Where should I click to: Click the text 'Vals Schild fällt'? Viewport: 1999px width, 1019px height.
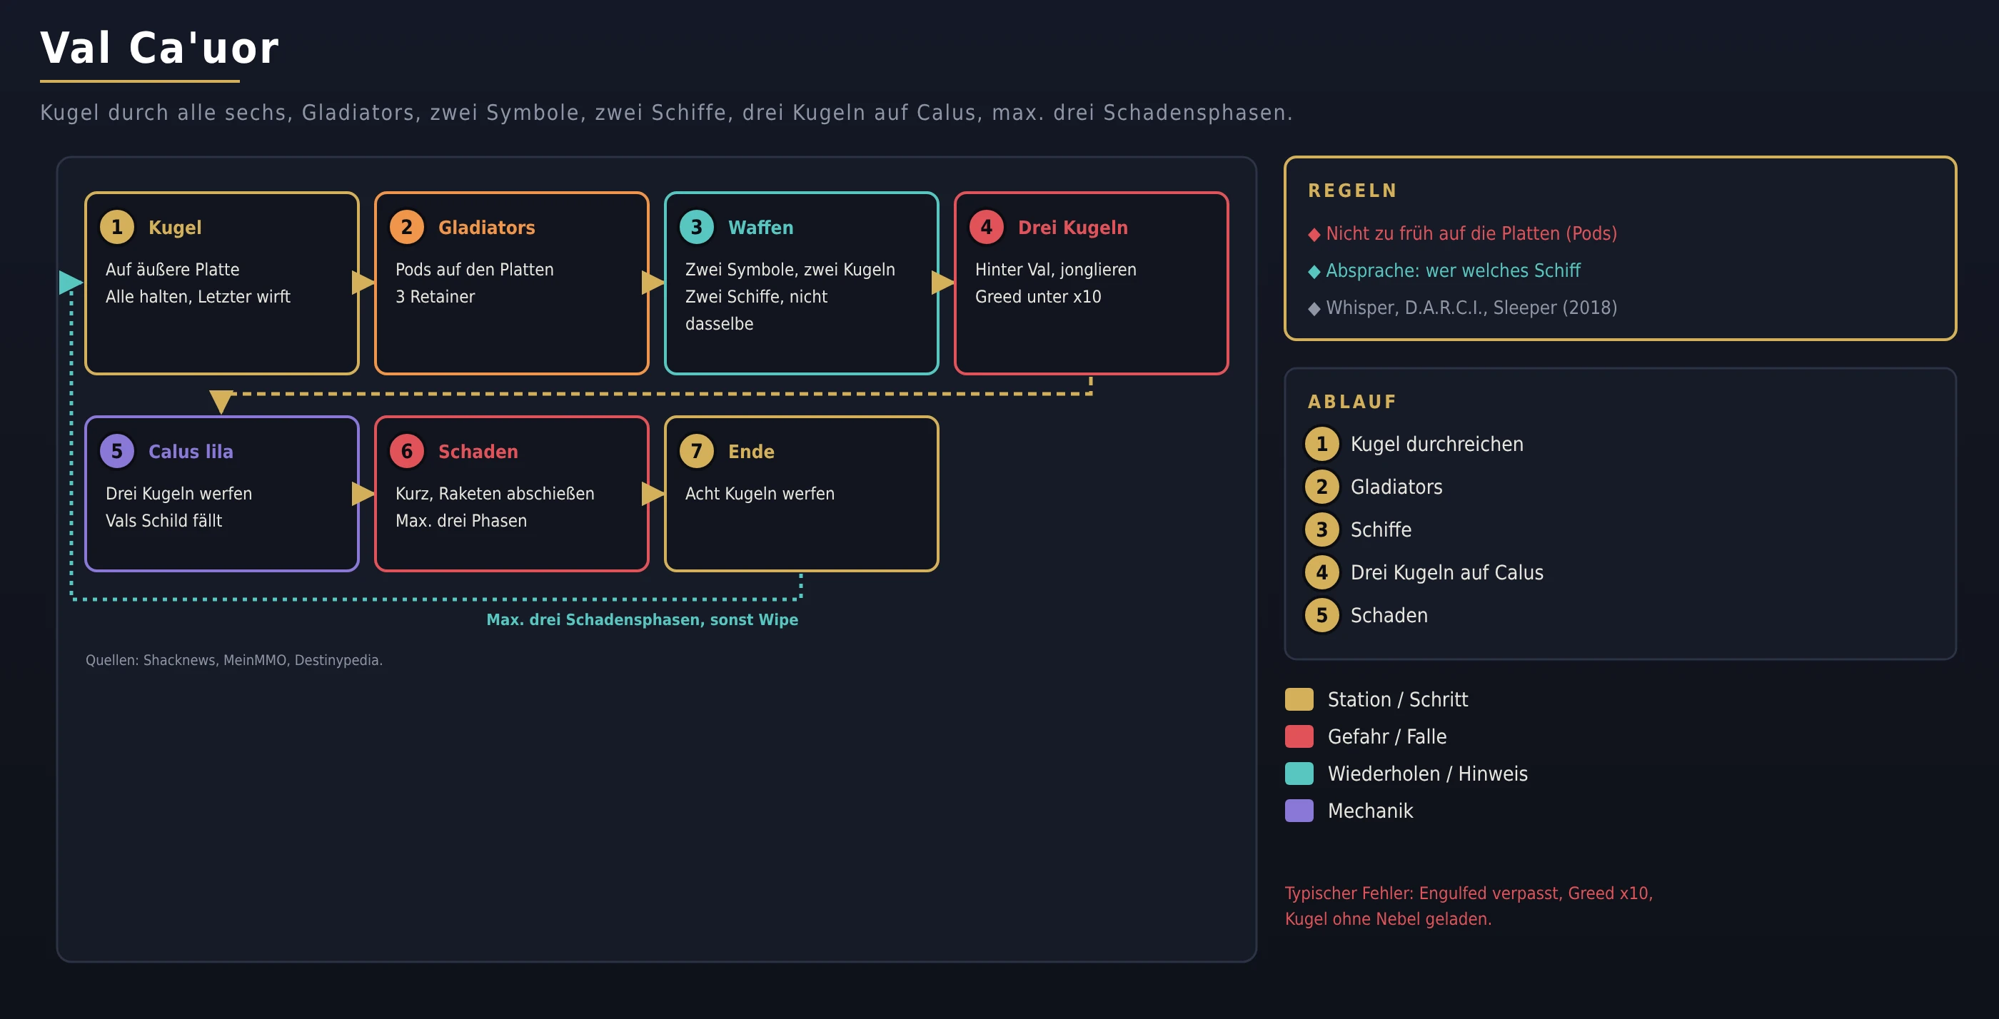point(163,521)
